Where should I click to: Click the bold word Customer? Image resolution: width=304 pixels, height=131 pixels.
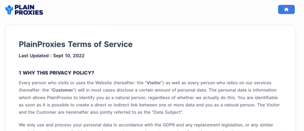63,90
